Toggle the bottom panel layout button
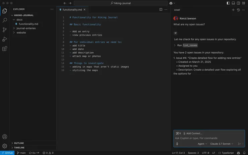 (x=233, y=3)
